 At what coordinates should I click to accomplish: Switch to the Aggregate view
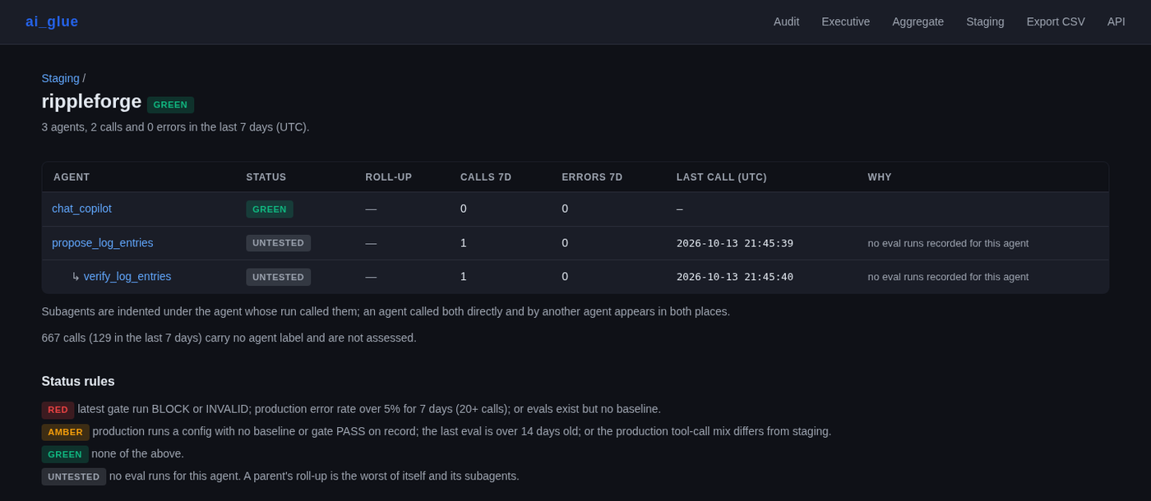(918, 22)
